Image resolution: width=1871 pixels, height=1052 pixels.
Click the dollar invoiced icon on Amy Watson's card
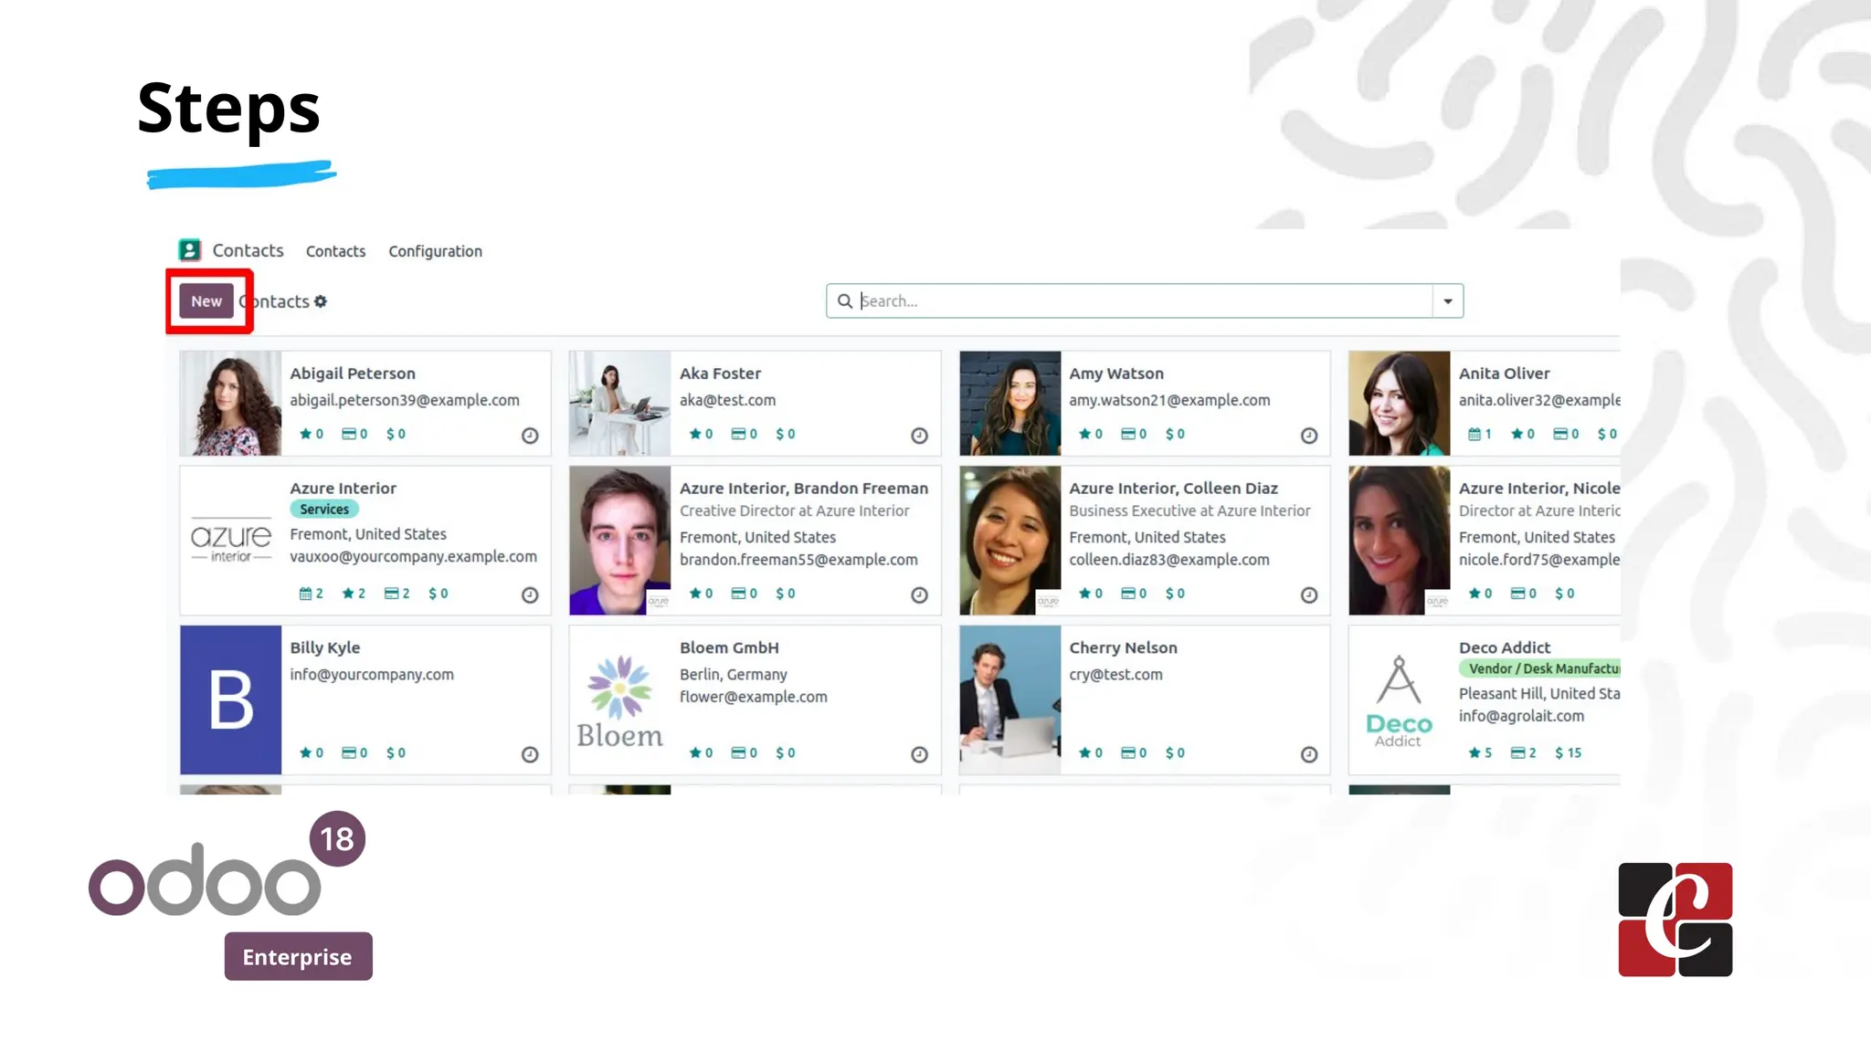tap(1170, 434)
